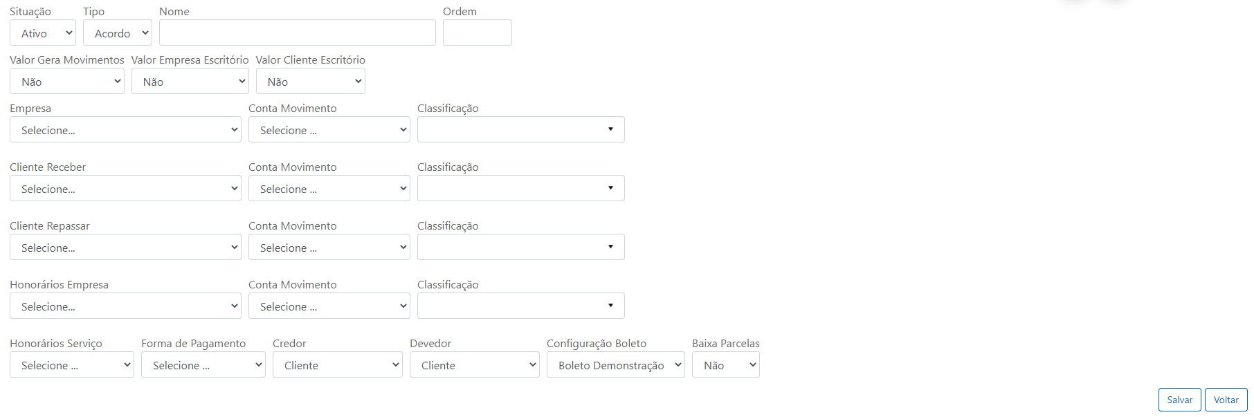Screen dimensions: 1254x417
Task: Click the Voltar button
Action: [x=1226, y=400]
